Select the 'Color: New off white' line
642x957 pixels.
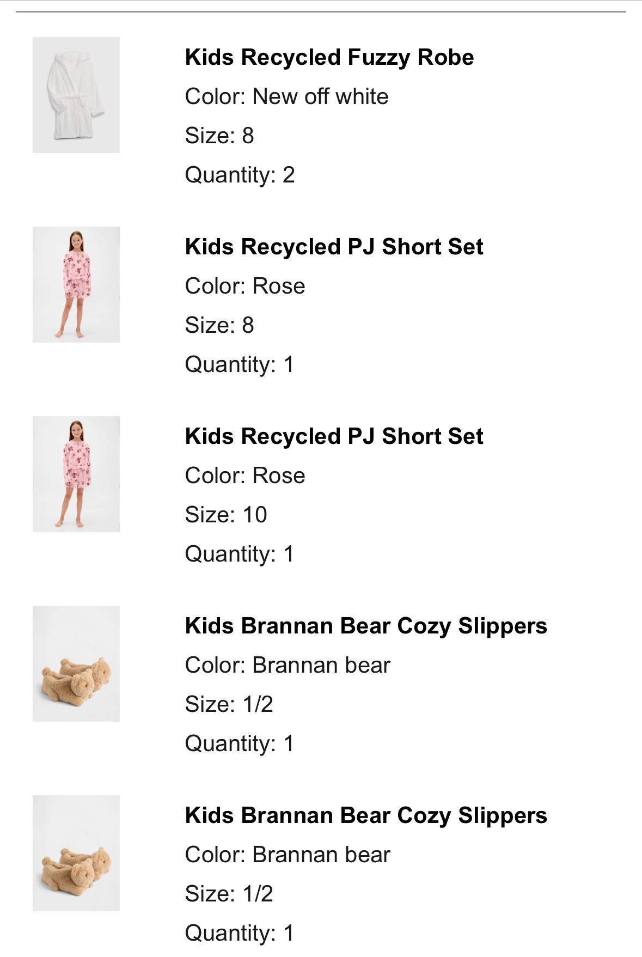tap(286, 96)
